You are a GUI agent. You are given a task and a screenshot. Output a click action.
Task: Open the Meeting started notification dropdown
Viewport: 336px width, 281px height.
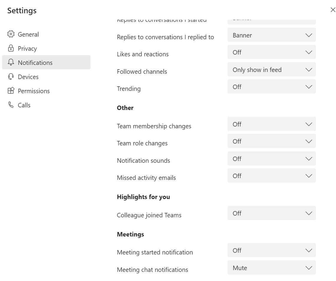click(271, 250)
